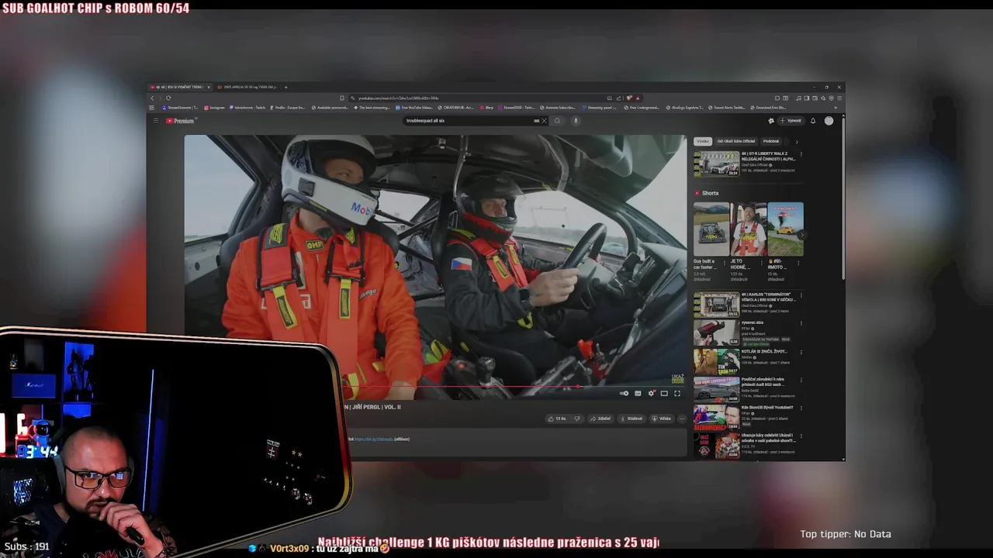Run the search with the magnifier icon

pos(557,121)
